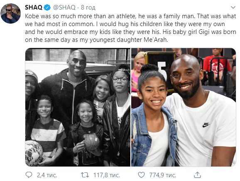
Task: Click the 2,4 тис. reply count
Action: pyautogui.click(x=47, y=175)
